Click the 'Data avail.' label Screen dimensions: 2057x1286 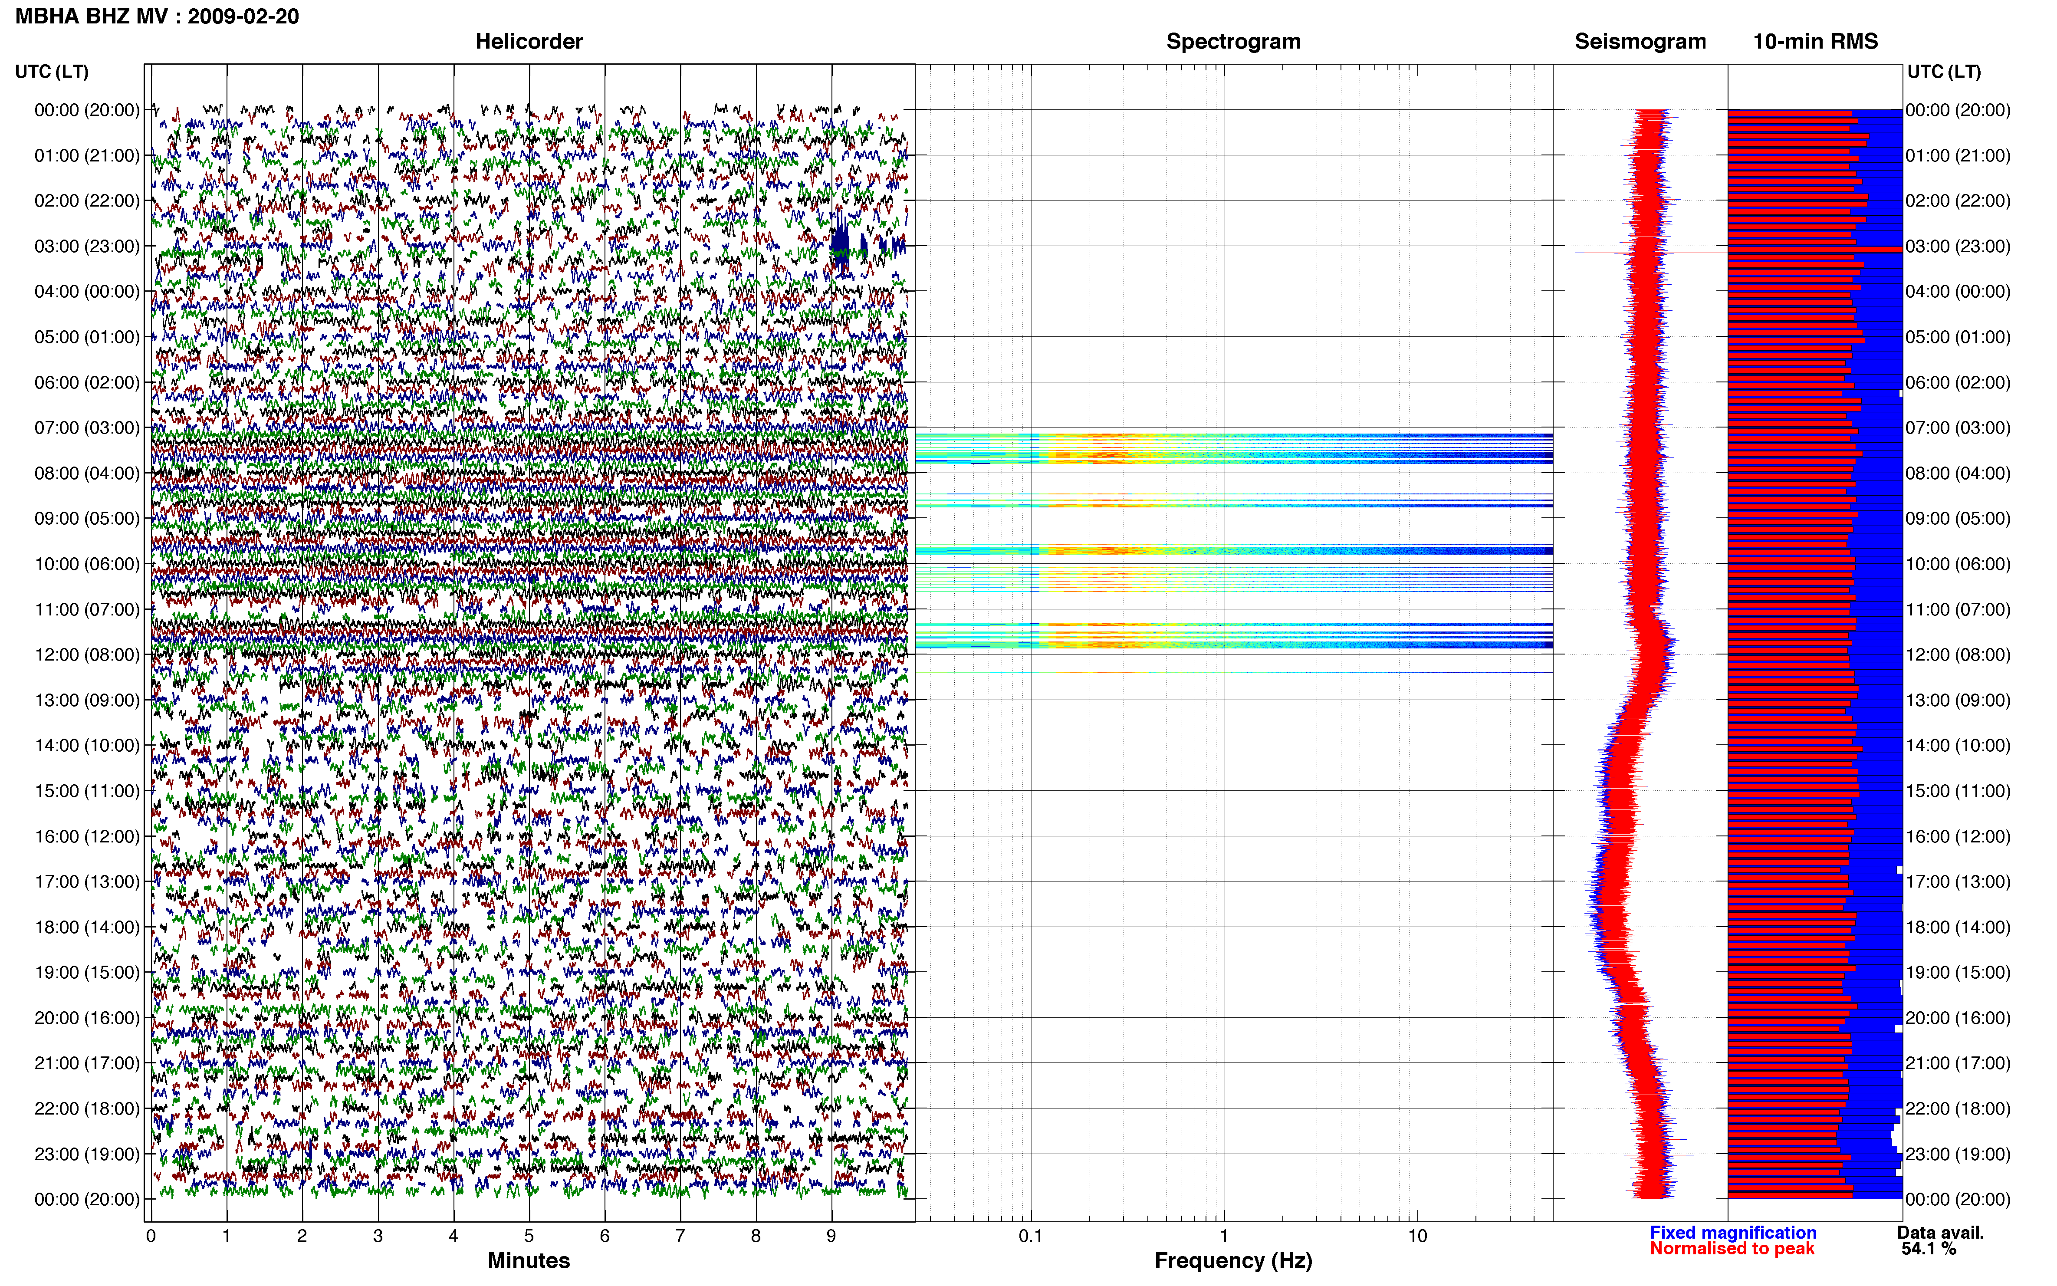pos(1941,1233)
